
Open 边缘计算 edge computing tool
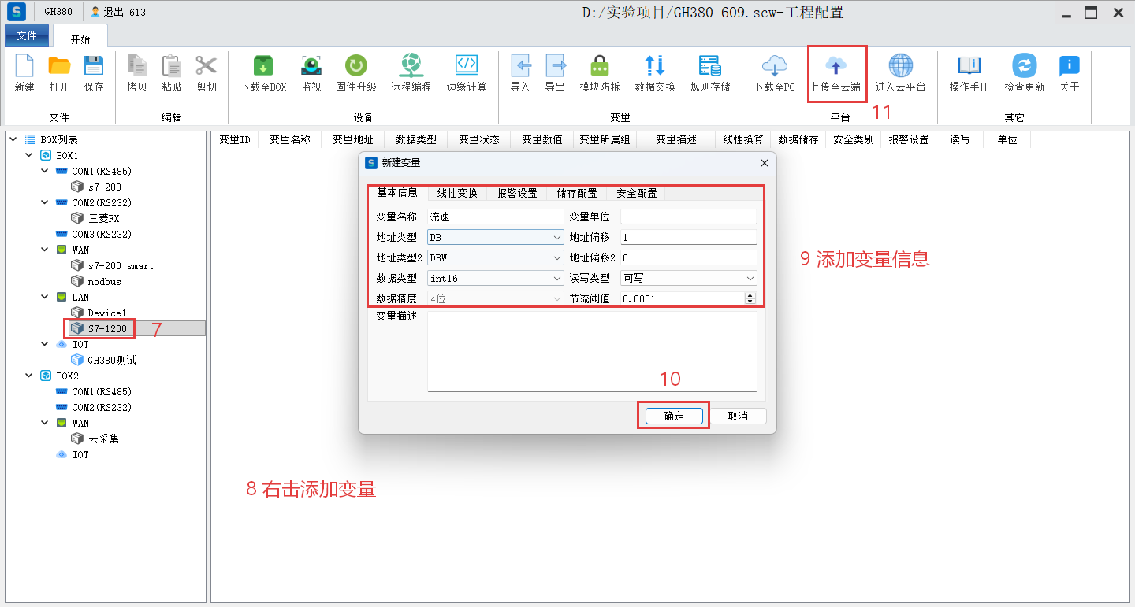point(467,66)
